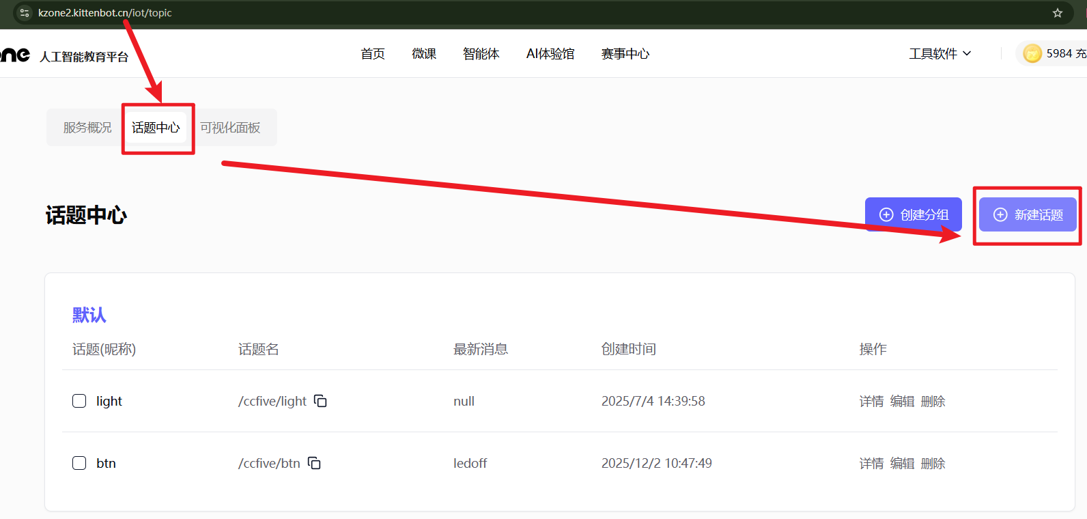Expand the 工具软件 dropdown menu
The width and height of the screenshot is (1087, 519).
pyautogui.click(x=940, y=53)
